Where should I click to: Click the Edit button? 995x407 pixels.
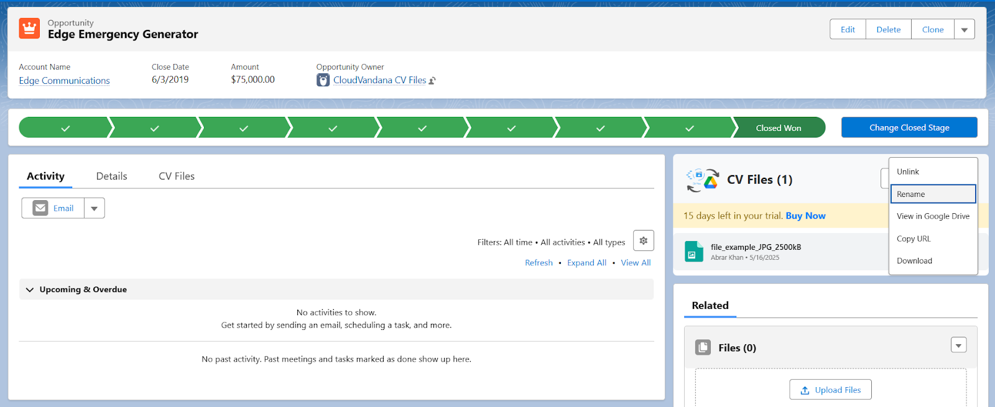(x=848, y=29)
